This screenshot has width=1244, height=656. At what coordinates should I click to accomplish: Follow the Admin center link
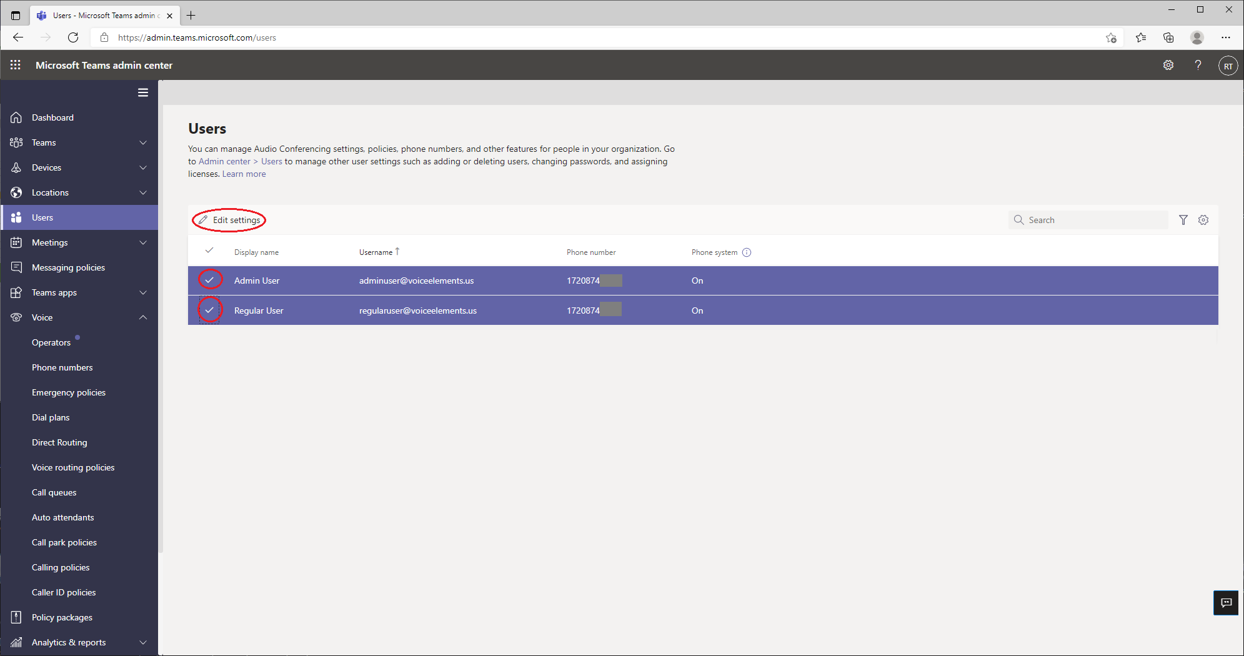coord(224,161)
